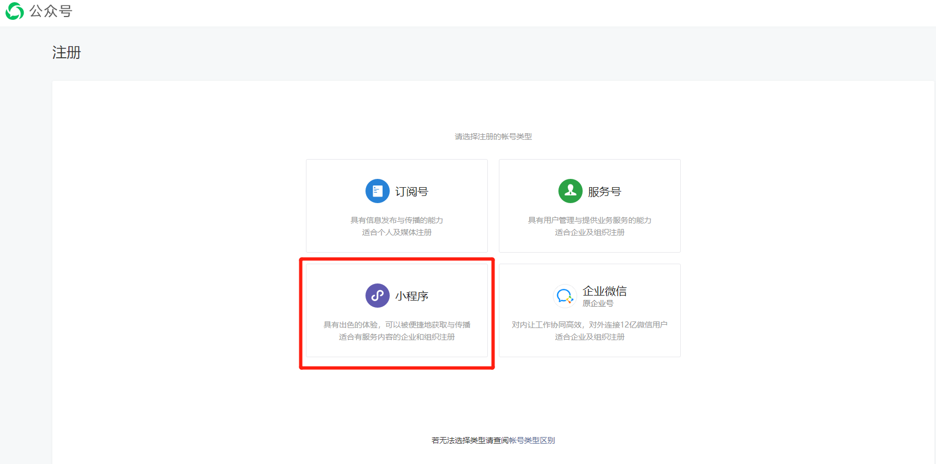This screenshot has width=936, height=464.
Task: Select the 小程序 account type title
Action: point(411,296)
